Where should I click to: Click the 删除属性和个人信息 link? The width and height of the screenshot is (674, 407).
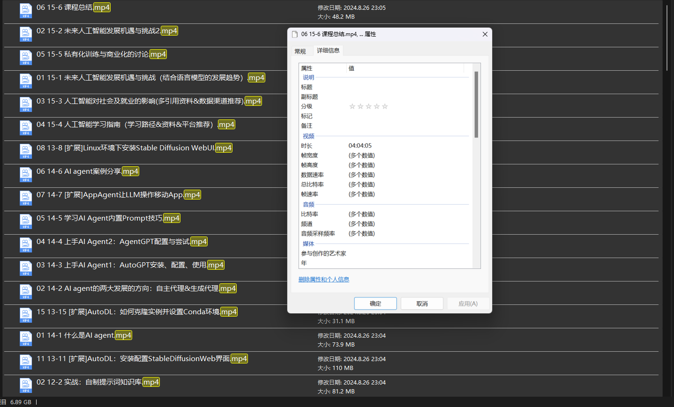[x=324, y=280]
